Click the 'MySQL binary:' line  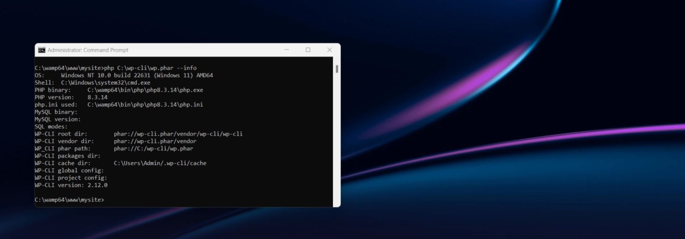pyautogui.click(x=56, y=112)
